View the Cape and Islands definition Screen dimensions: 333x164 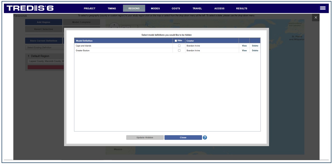[244, 46]
